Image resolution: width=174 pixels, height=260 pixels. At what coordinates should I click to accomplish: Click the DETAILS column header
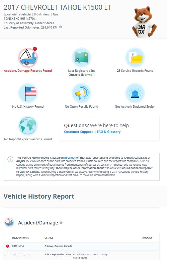coord(49,238)
